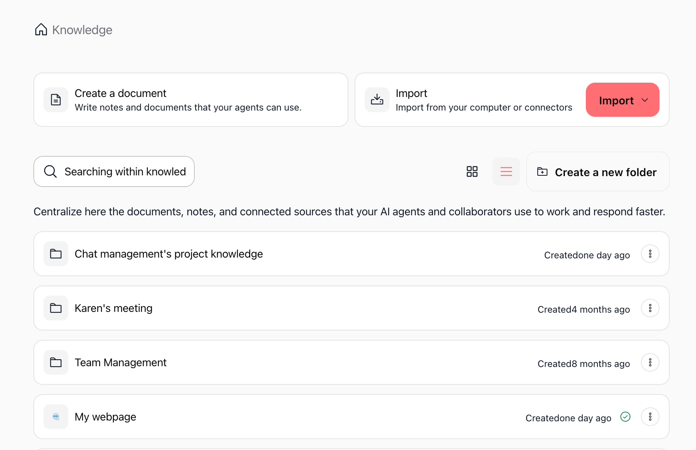
Task: Click the Import download tray icon
Action: click(377, 100)
